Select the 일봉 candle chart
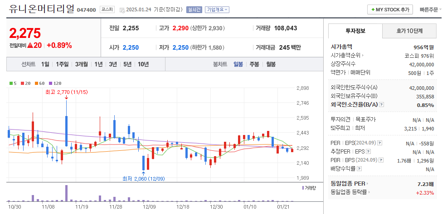442x214 pixels. 238,64
